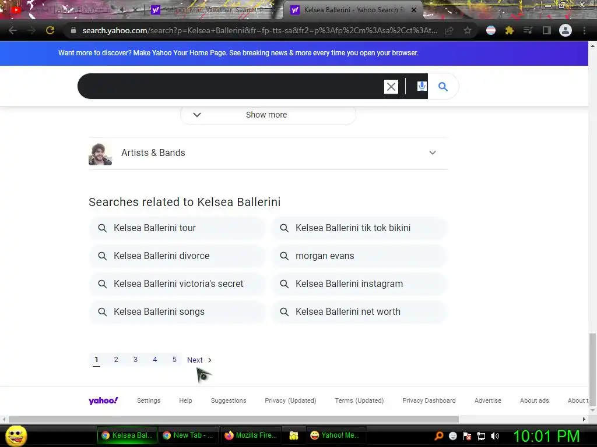Start voice search with microphone icon
Image resolution: width=597 pixels, height=447 pixels.
point(422,86)
